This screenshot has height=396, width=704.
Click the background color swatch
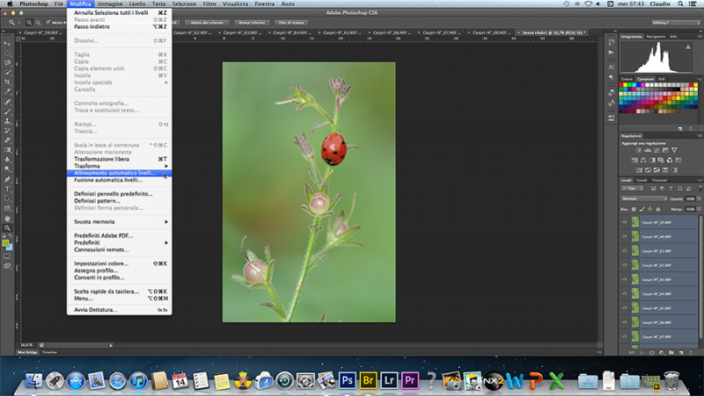pyautogui.click(x=10, y=248)
